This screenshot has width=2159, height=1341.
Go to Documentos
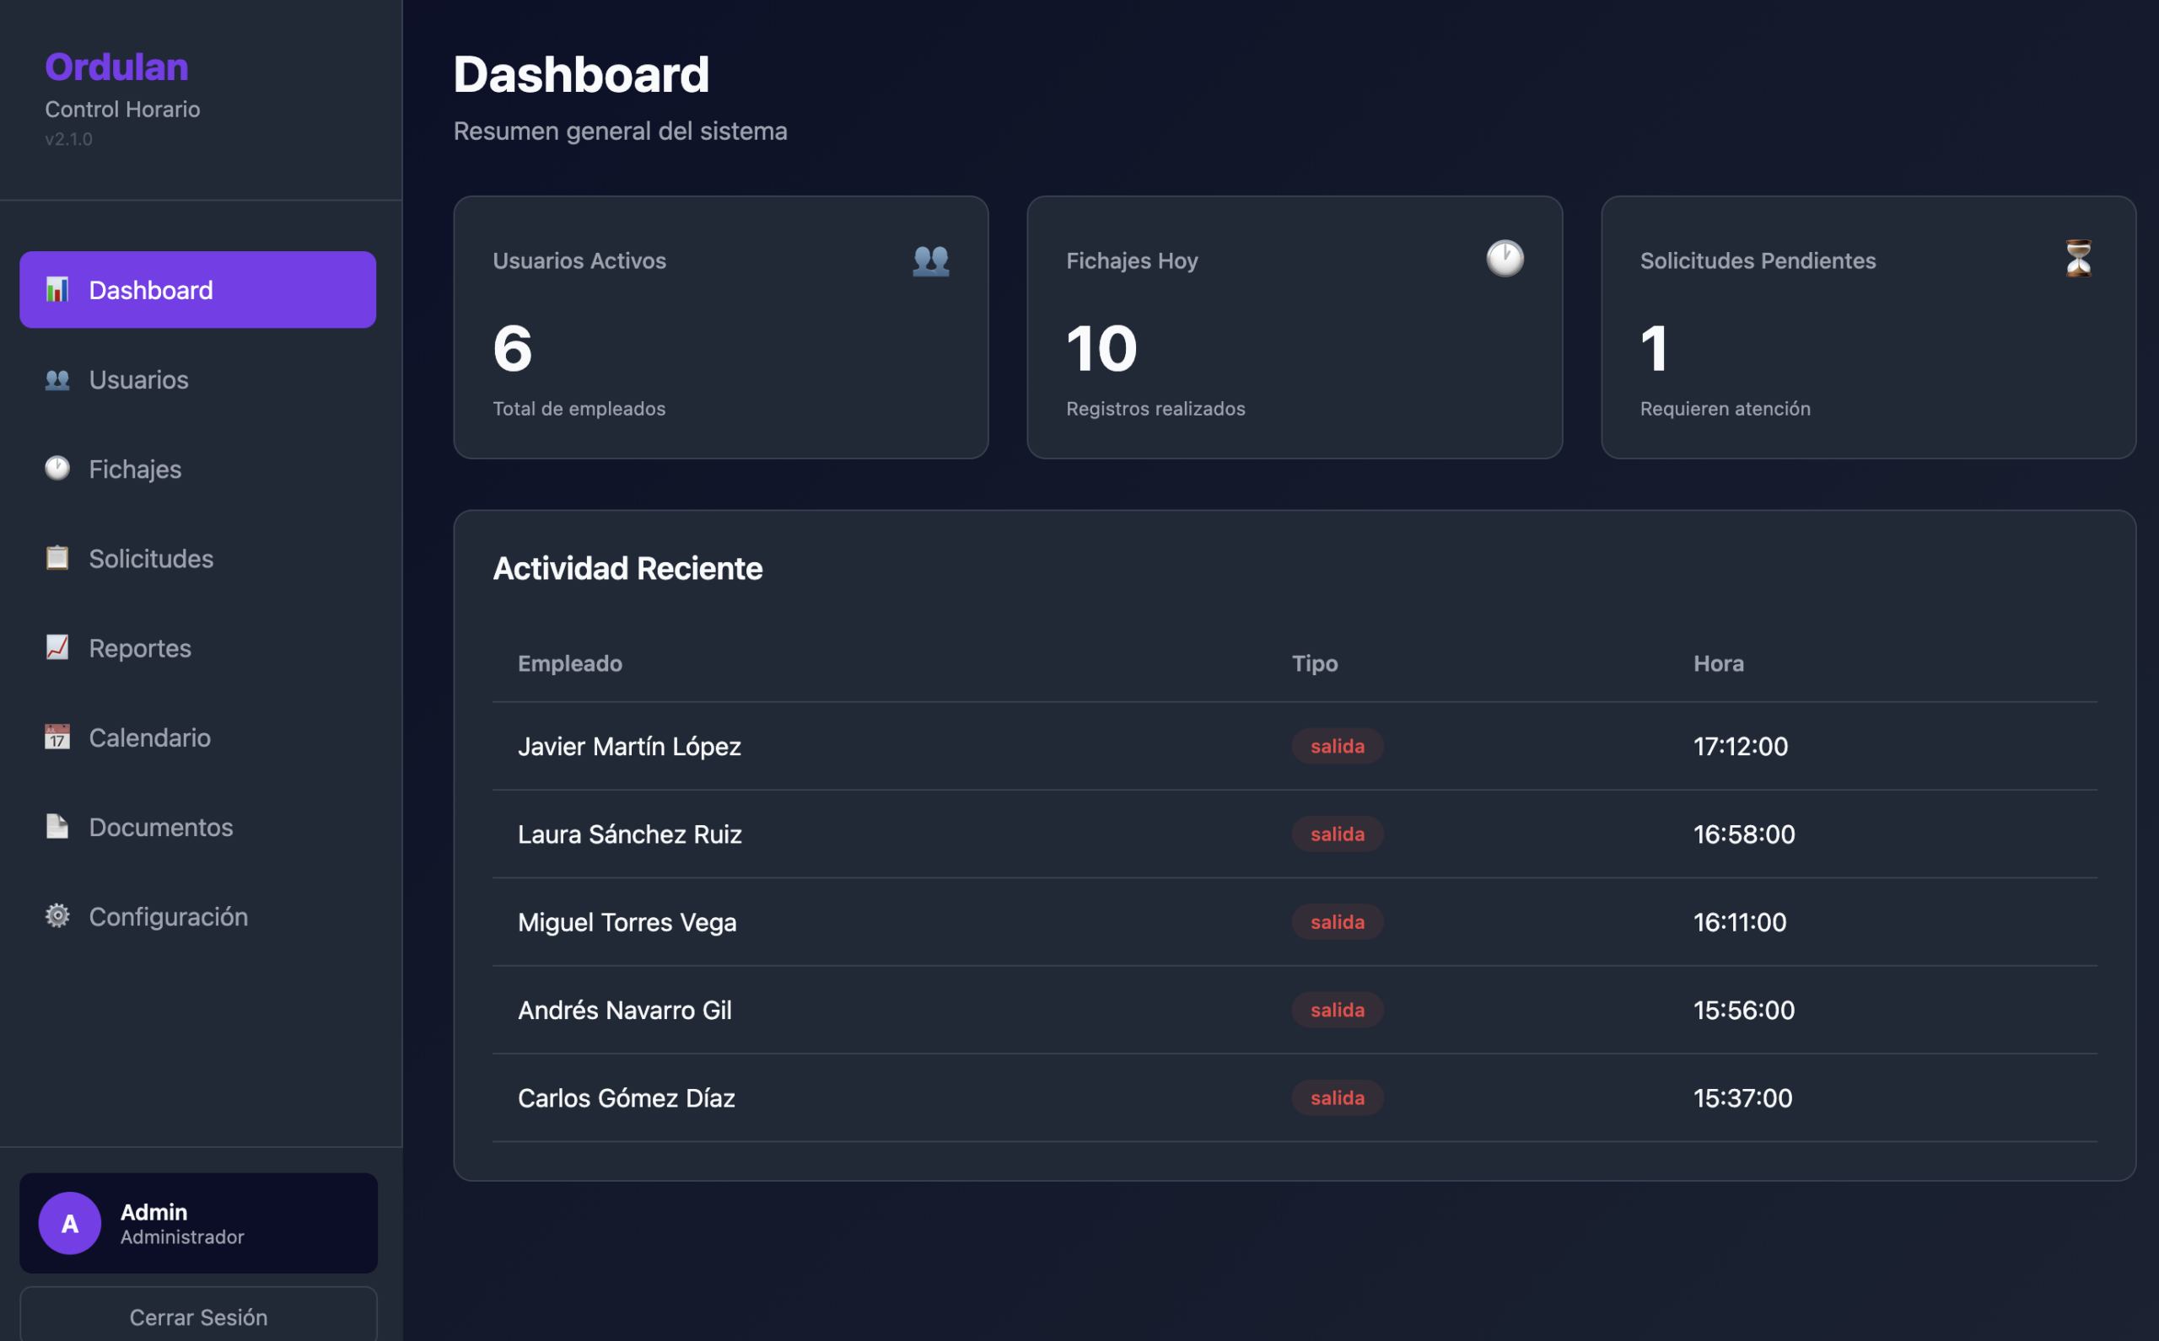click(198, 828)
